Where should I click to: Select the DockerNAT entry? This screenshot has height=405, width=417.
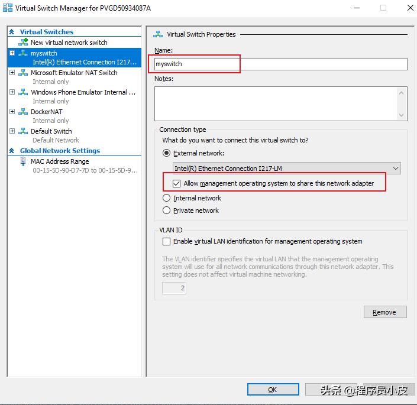[47, 112]
